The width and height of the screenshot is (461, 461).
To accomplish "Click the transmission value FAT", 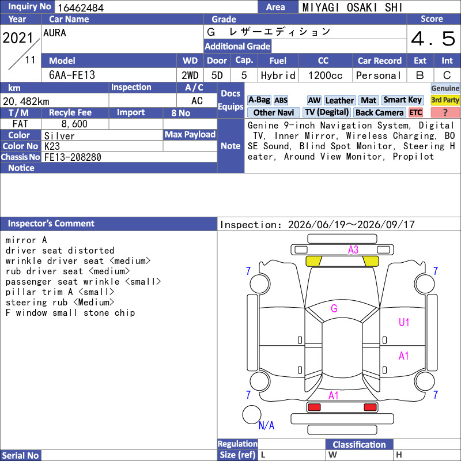I will click(20, 124).
